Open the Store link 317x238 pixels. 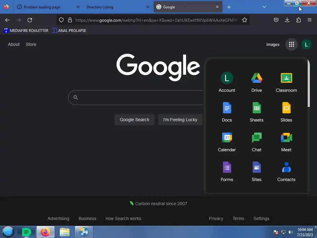click(31, 44)
